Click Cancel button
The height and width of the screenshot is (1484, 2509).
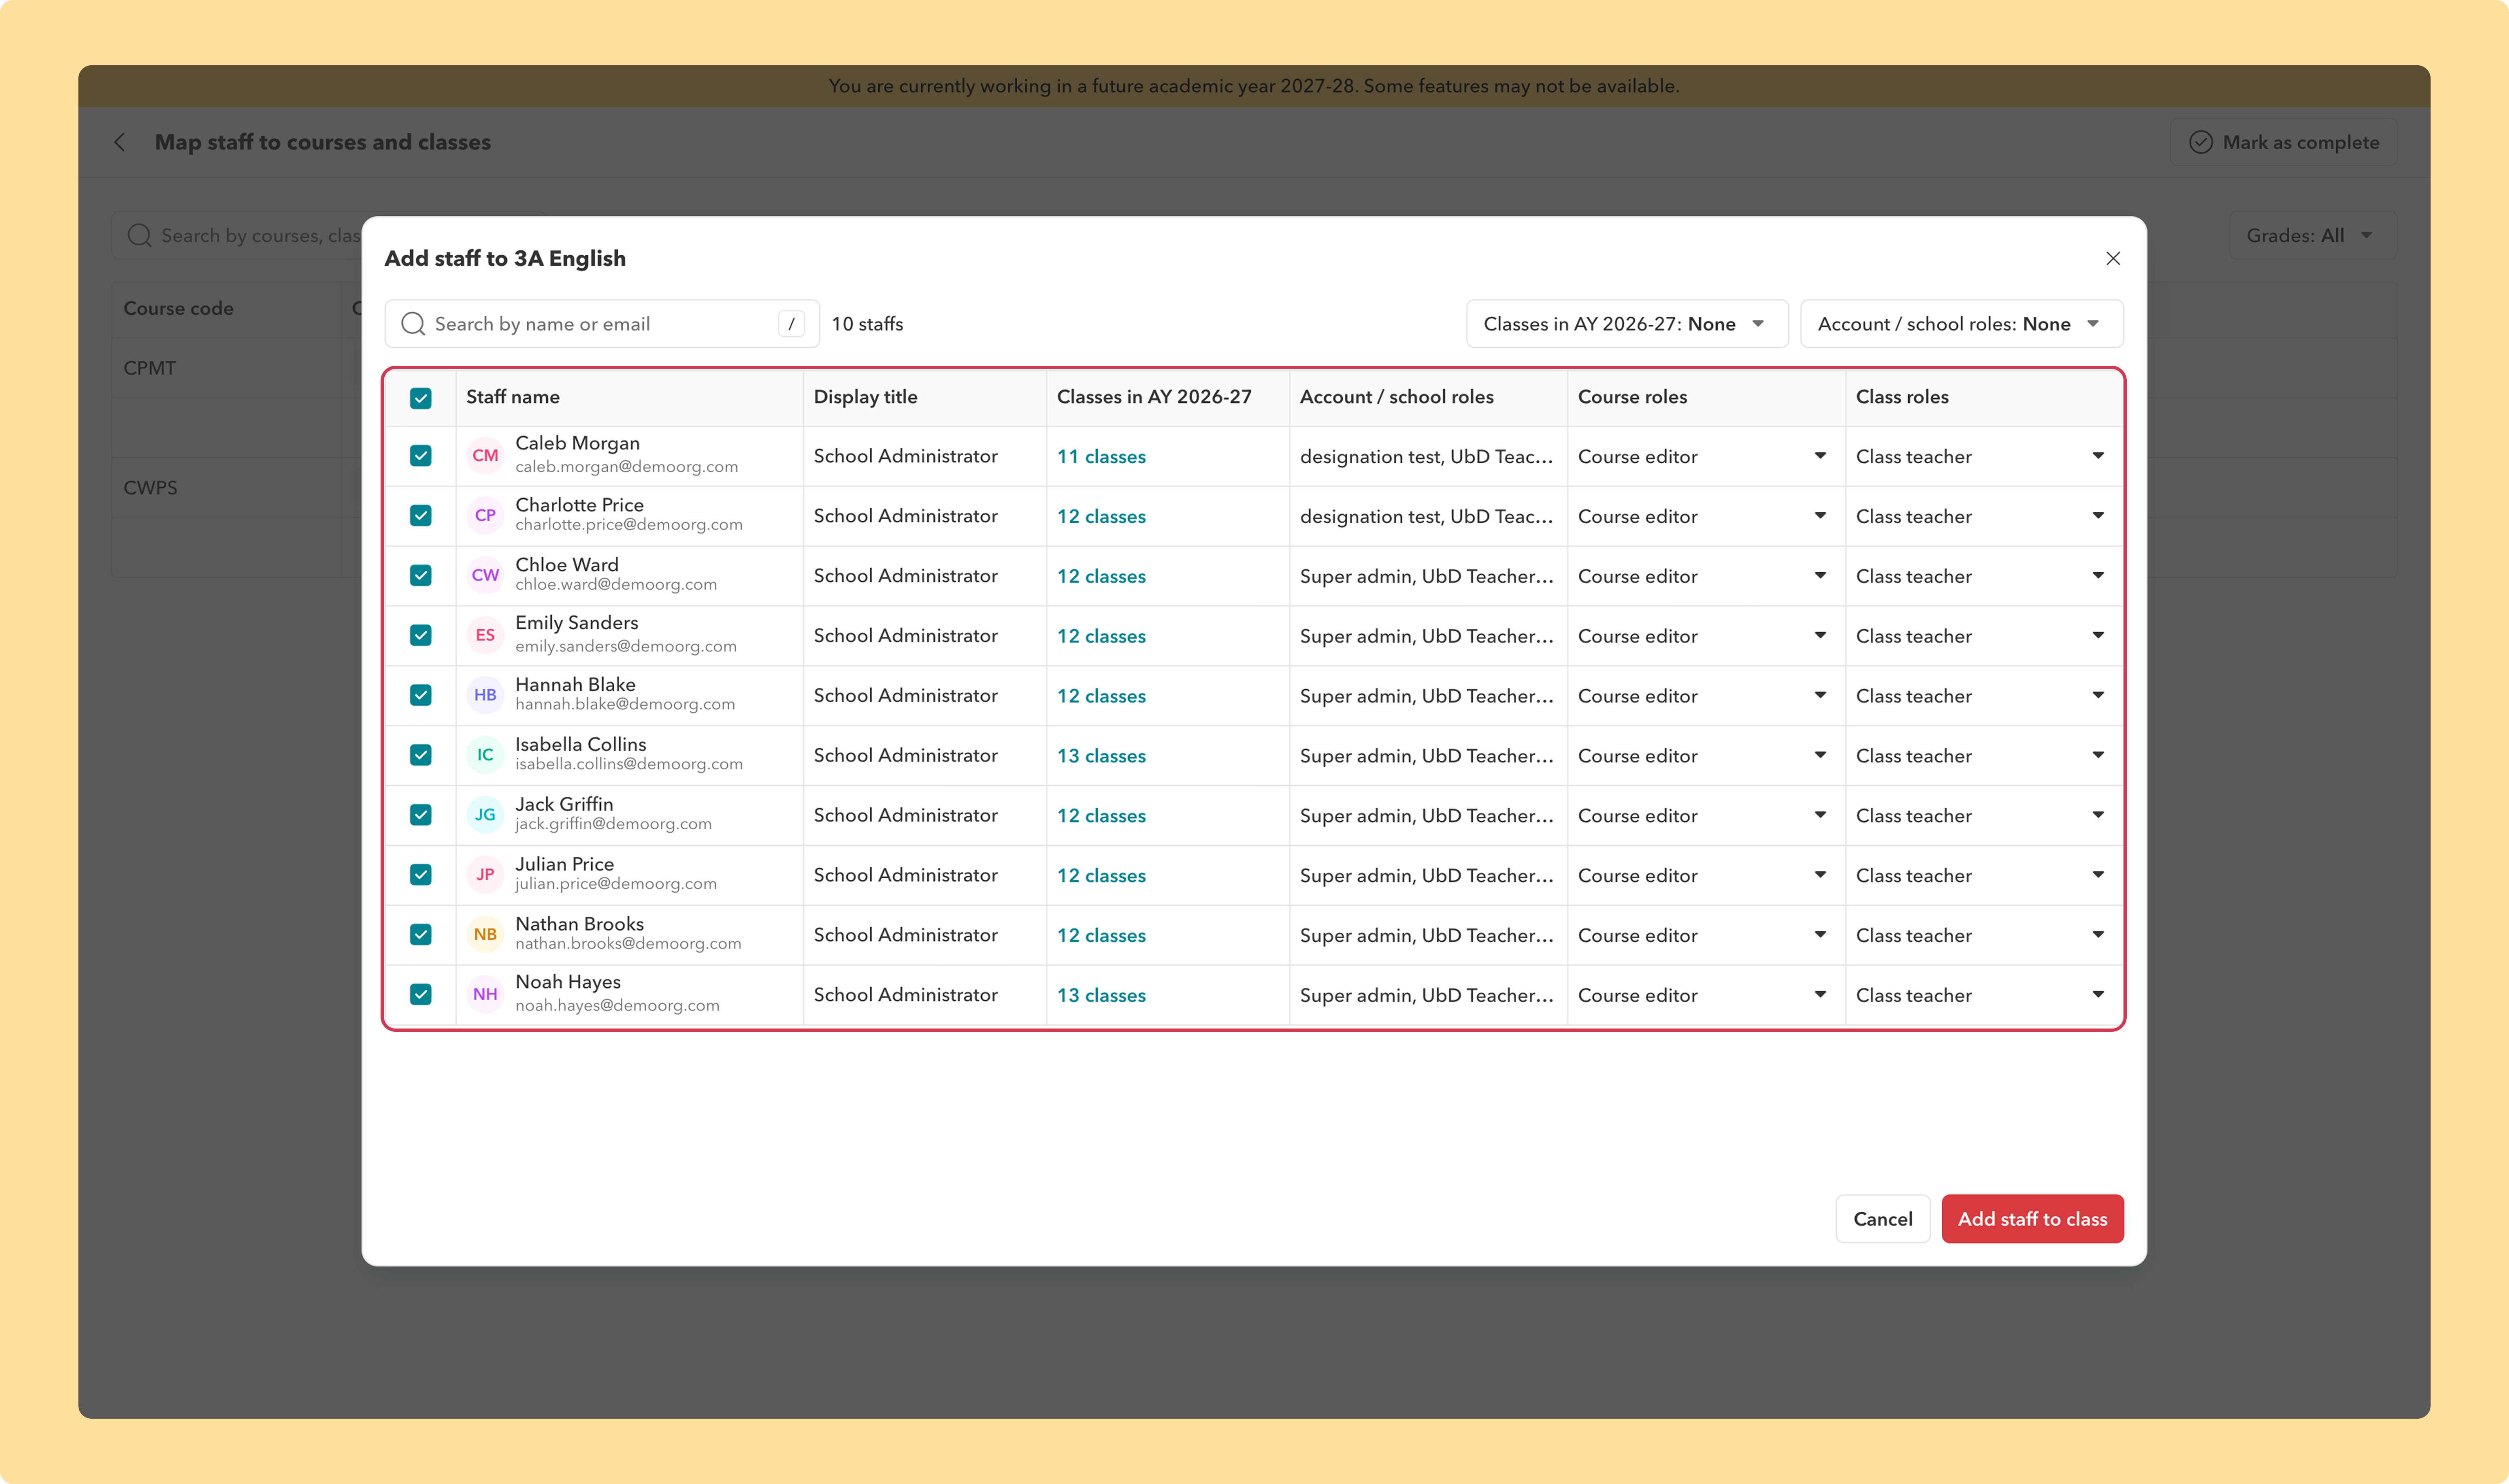tap(1883, 1219)
